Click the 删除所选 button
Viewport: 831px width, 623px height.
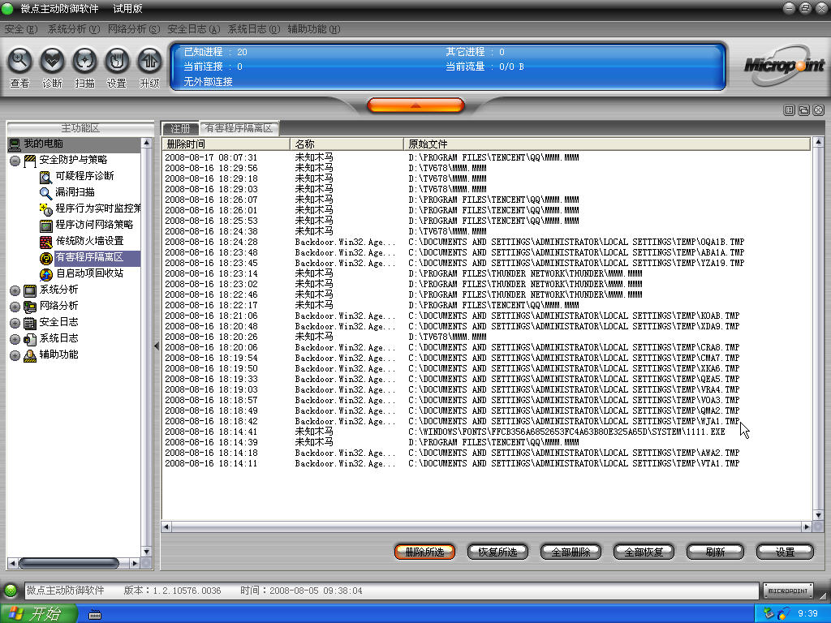424,552
